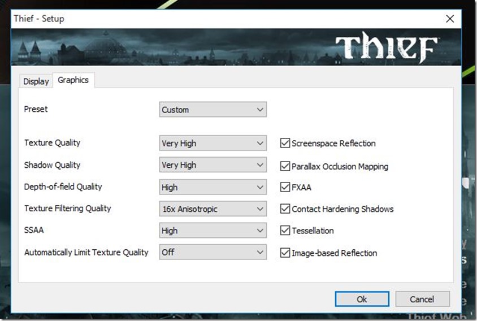Click the Cancel button
477x321 pixels.
click(x=422, y=299)
